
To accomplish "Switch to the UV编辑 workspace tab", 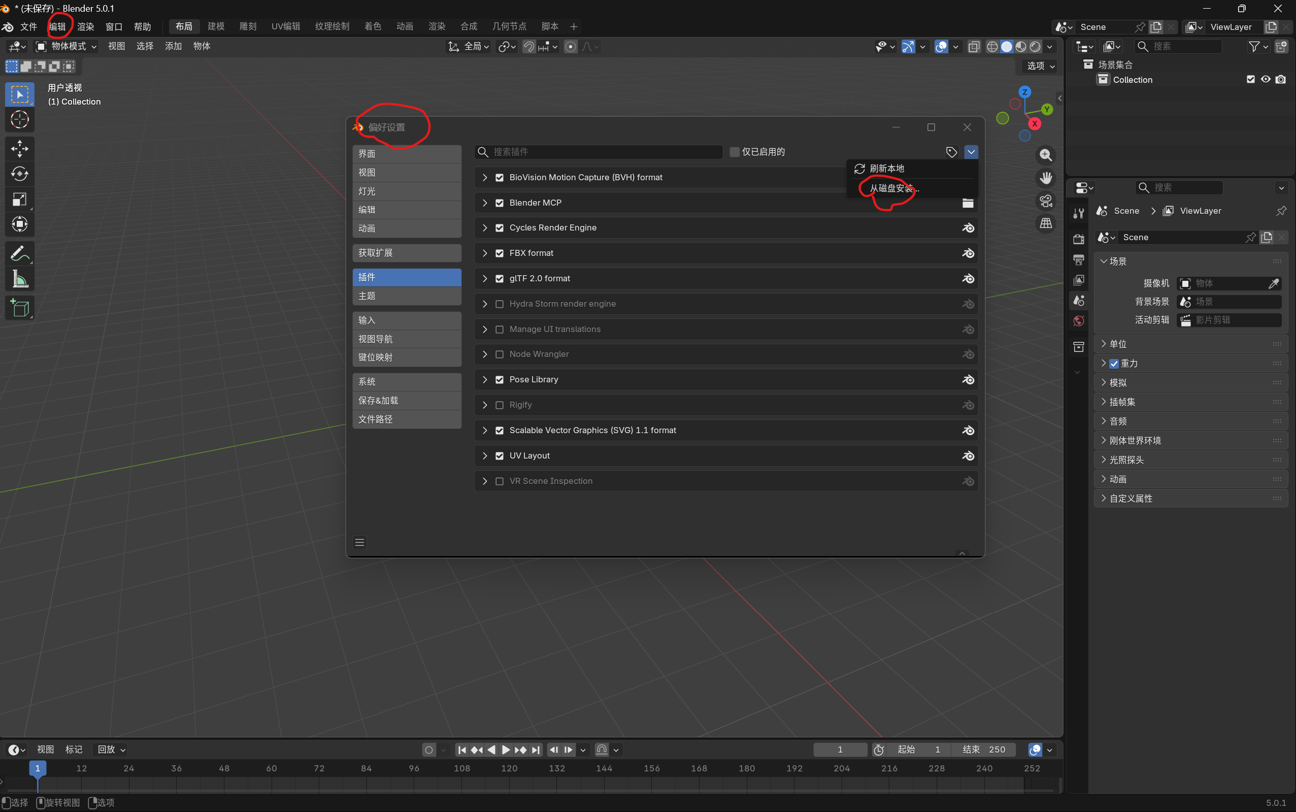I will [x=286, y=26].
